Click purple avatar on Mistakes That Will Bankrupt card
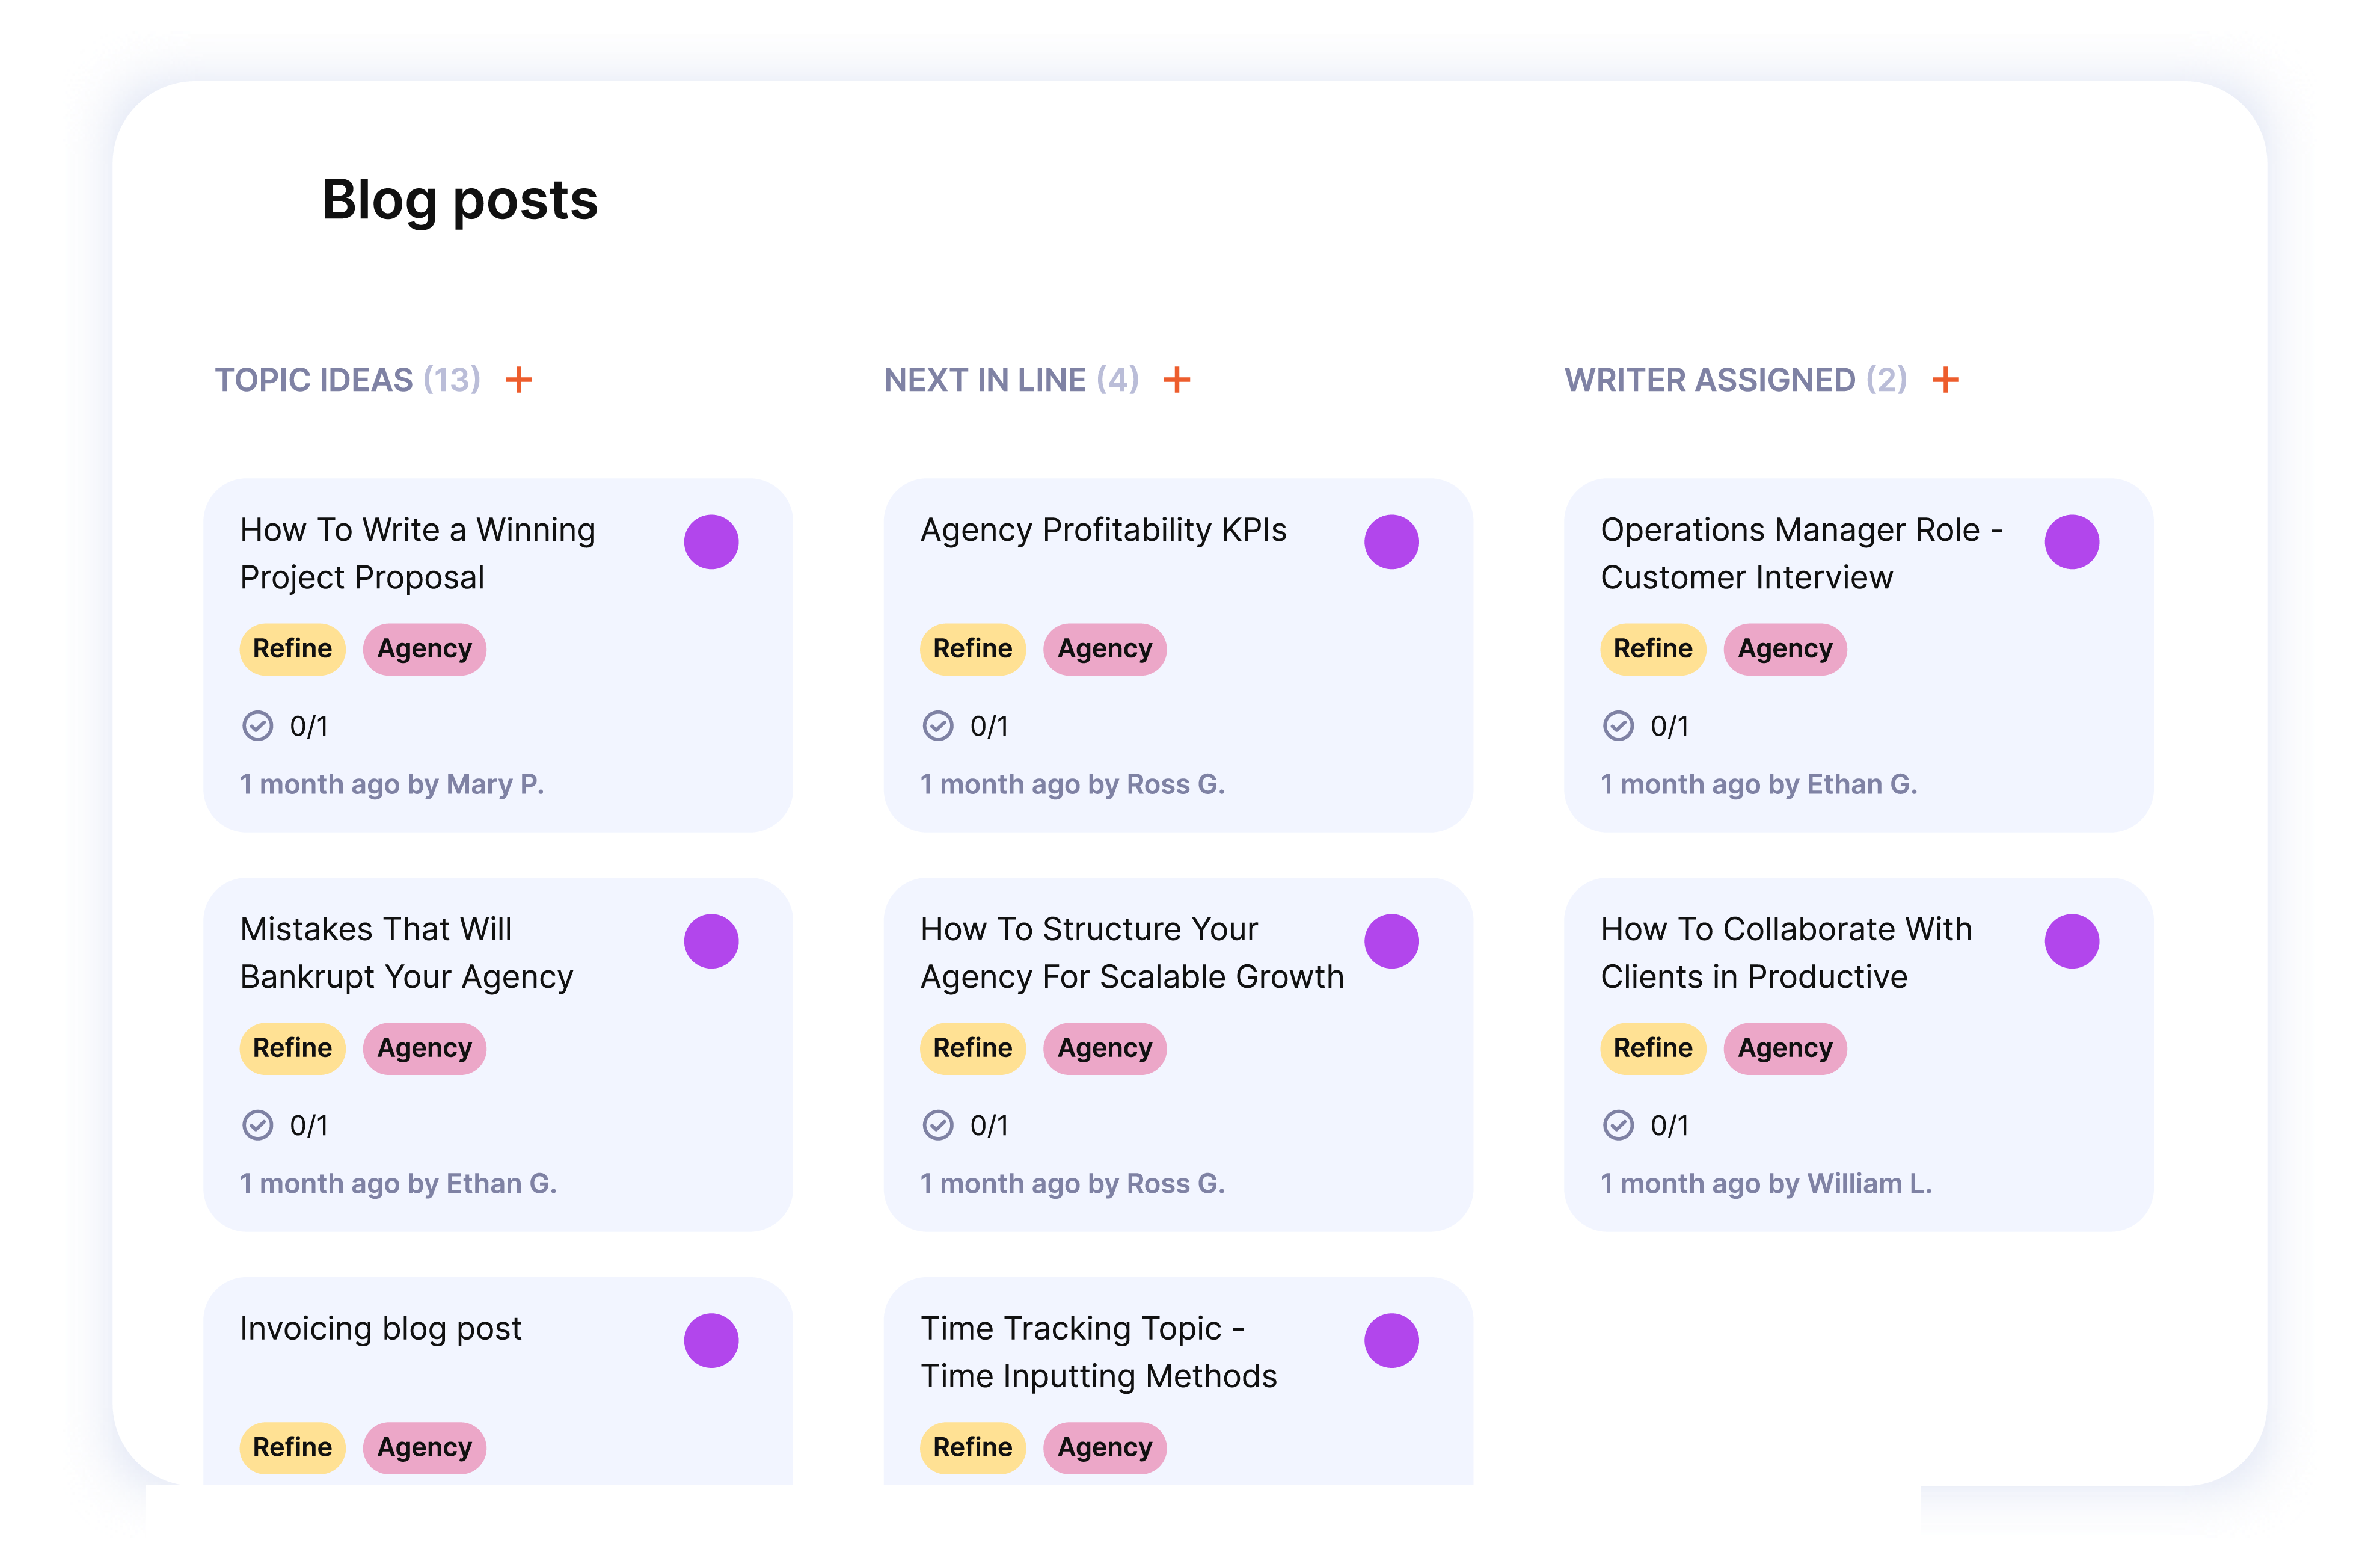Screen dimensions: 2380x1549 [x=711, y=941]
